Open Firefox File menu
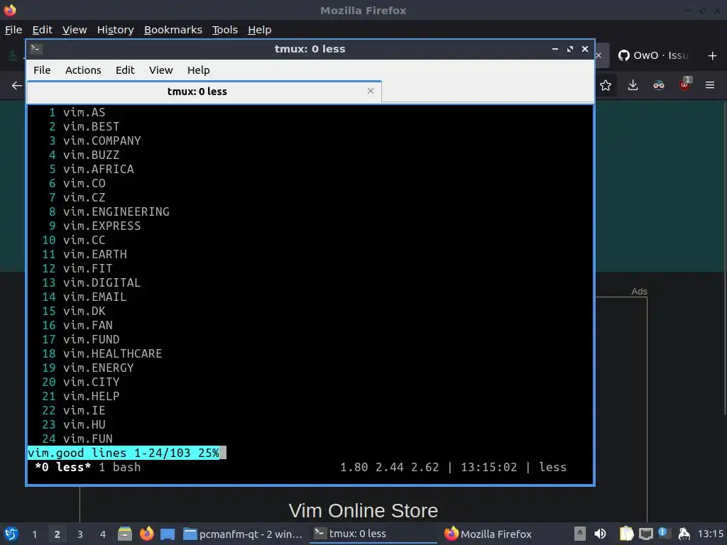Viewport: 727px width, 545px height. point(13,30)
